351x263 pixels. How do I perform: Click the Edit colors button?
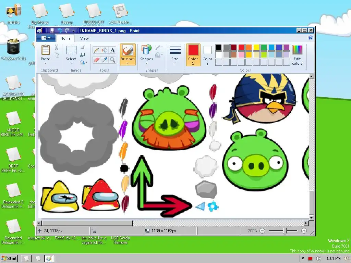[x=297, y=55]
